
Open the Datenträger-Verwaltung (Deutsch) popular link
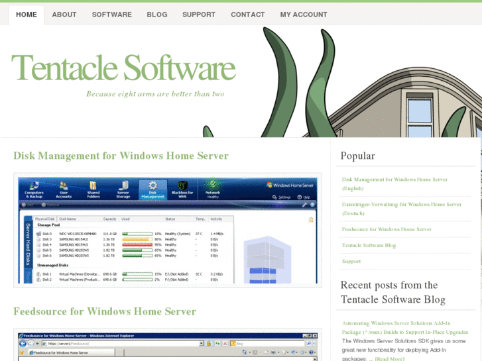point(402,209)
